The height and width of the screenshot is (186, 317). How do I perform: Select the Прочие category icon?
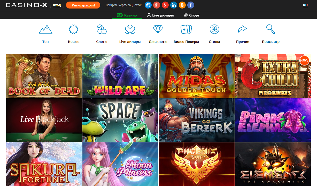[242, 29]
